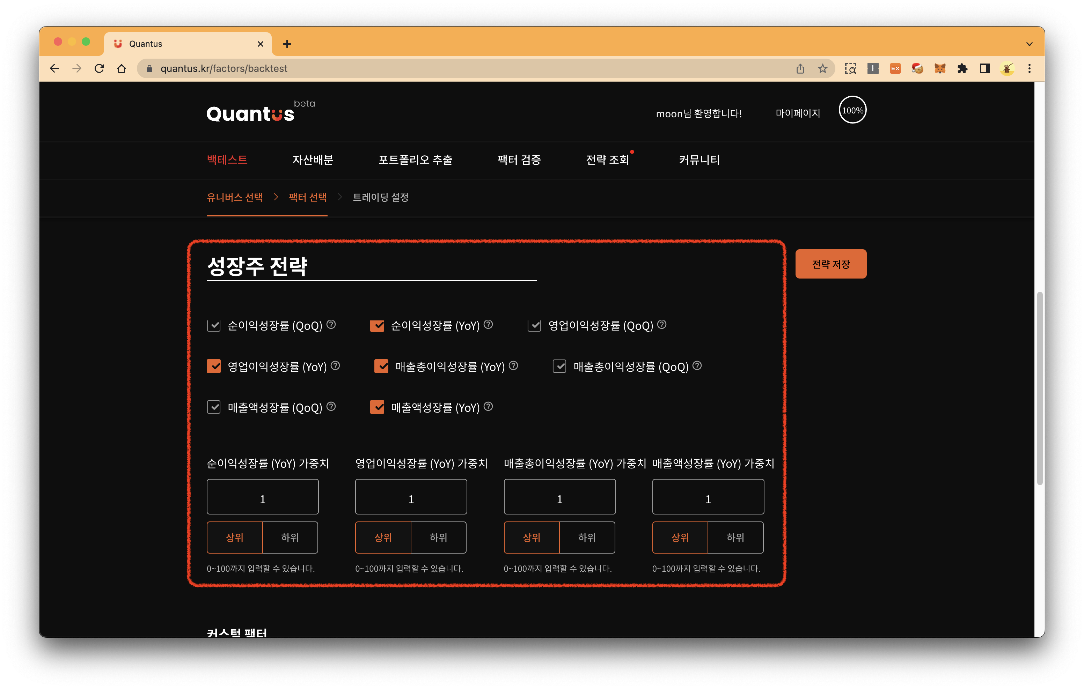Image resolution: width=1084 pixels, height=689 pixels.
Task: Select 하위 for 순이익성장률 (YoY) weight
Action: [290, 537]
